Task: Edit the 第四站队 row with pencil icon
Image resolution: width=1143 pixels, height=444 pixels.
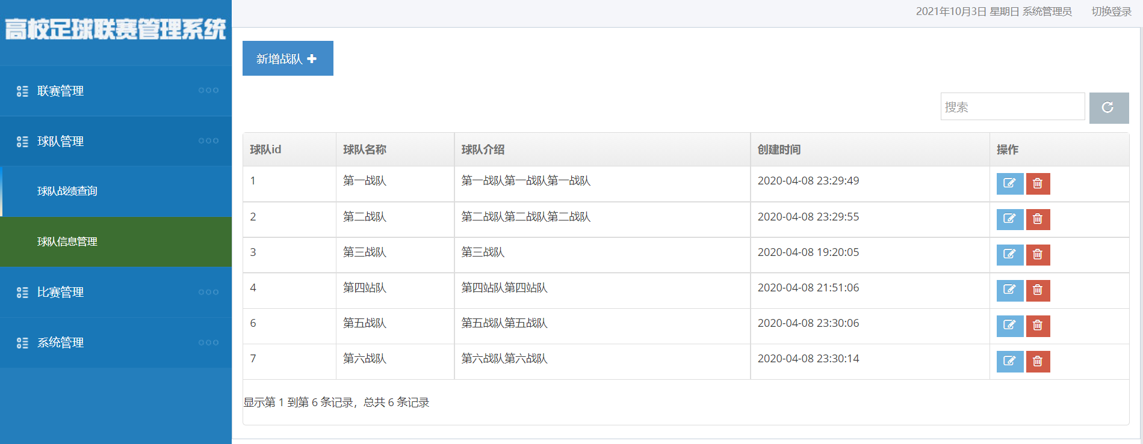Action: [1010, 290]
